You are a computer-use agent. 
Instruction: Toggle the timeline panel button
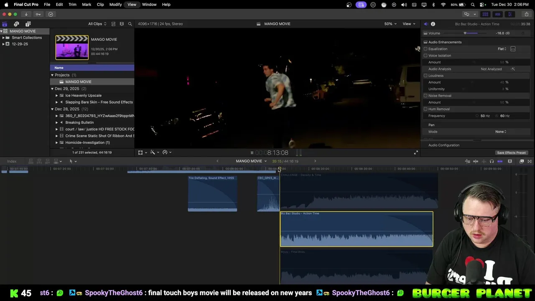pos(497,14)
